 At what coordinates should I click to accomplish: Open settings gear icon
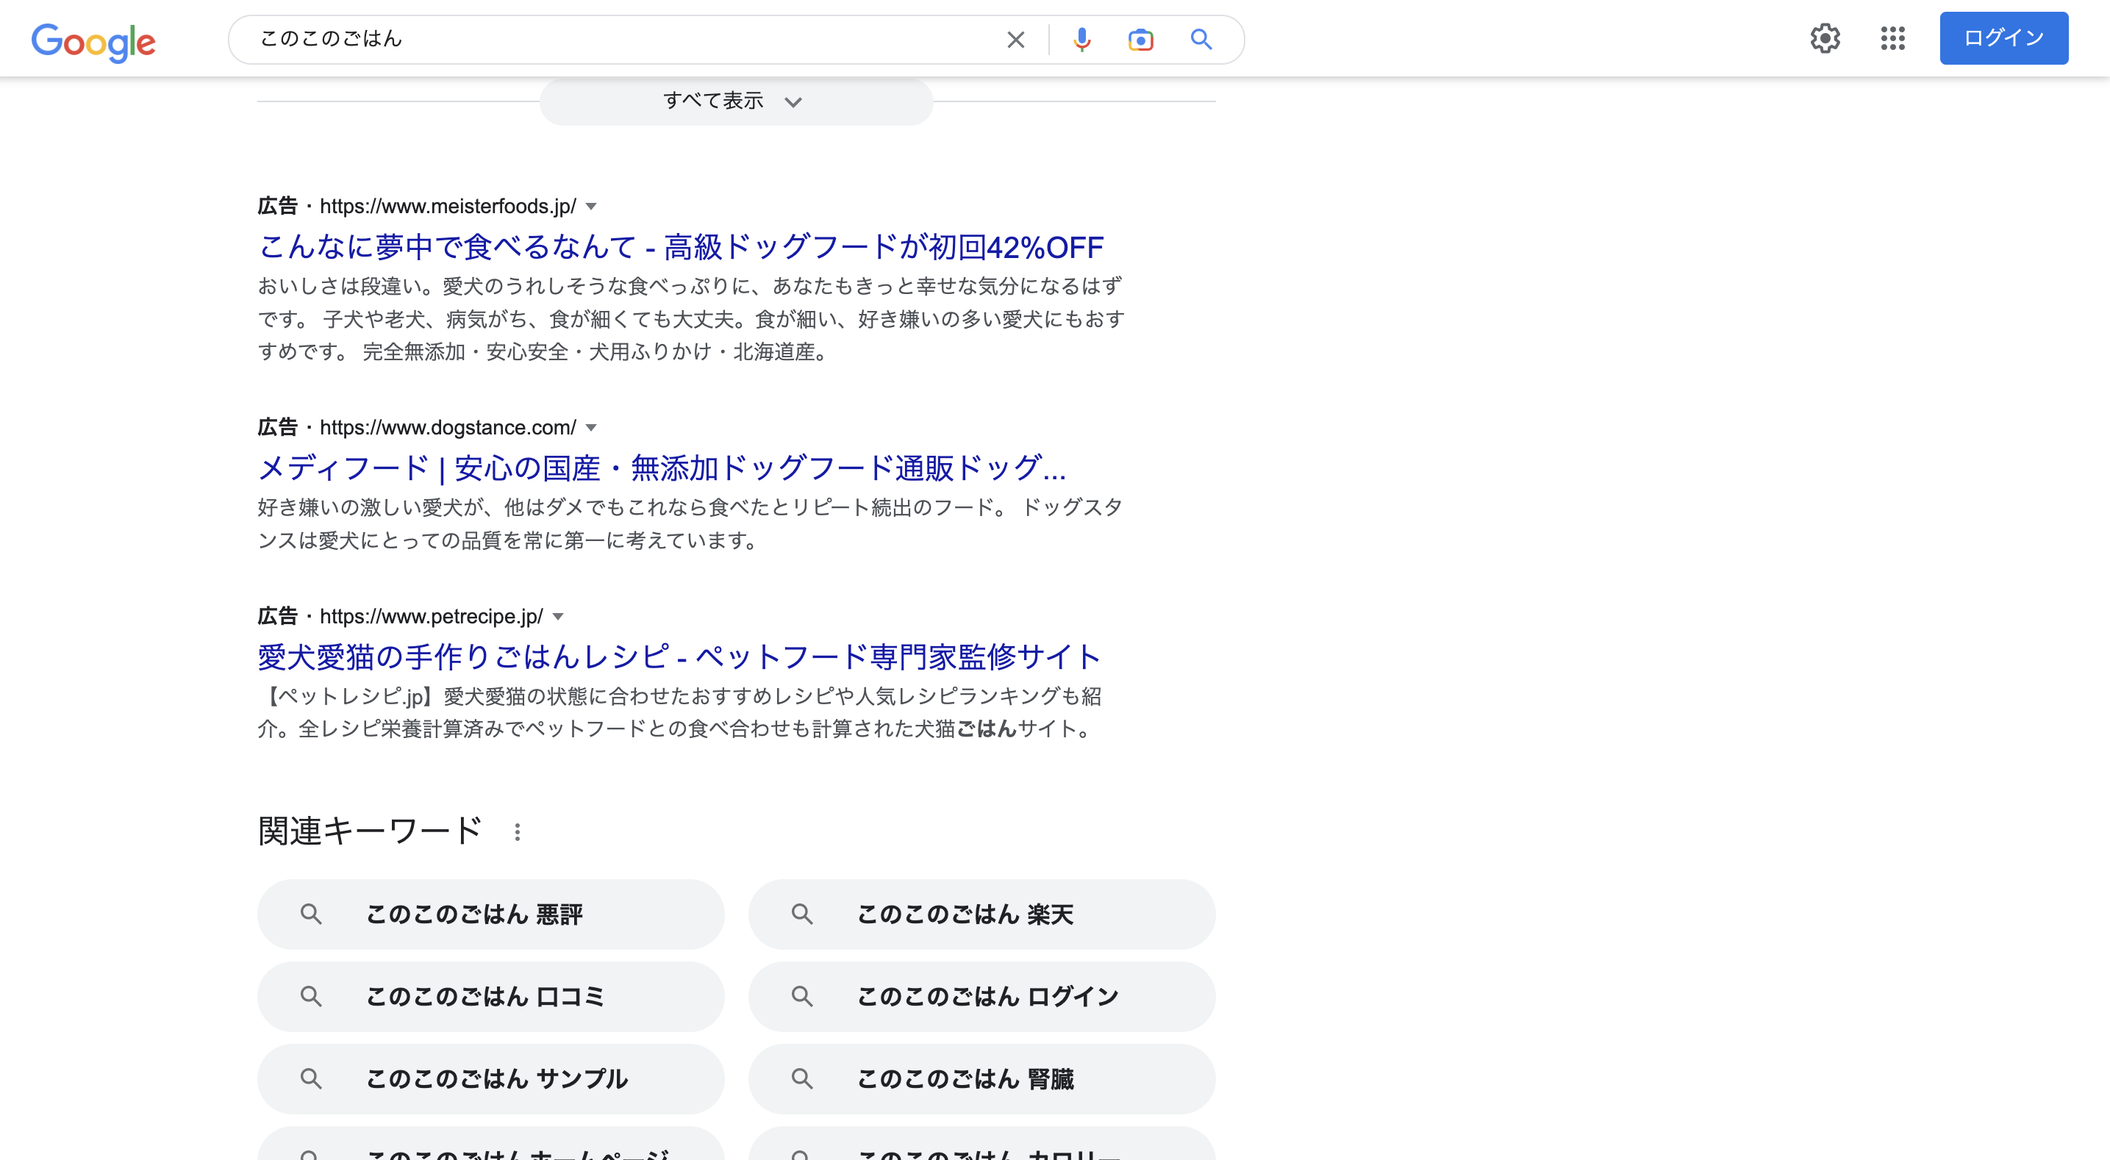(1825, 38)
